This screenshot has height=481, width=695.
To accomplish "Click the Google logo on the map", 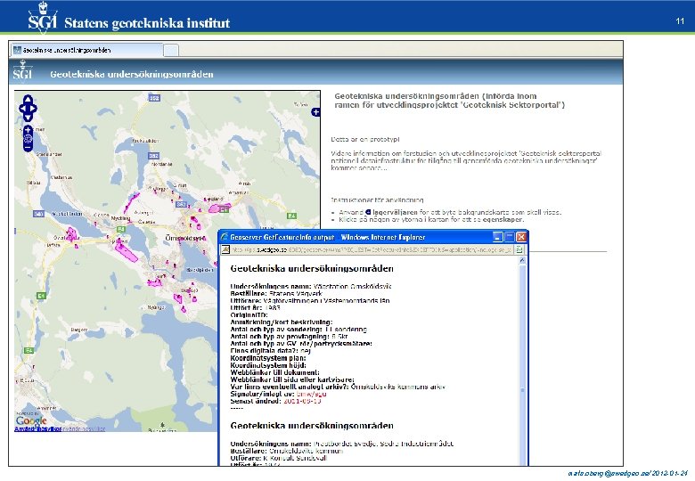I will tap(31, 420).
